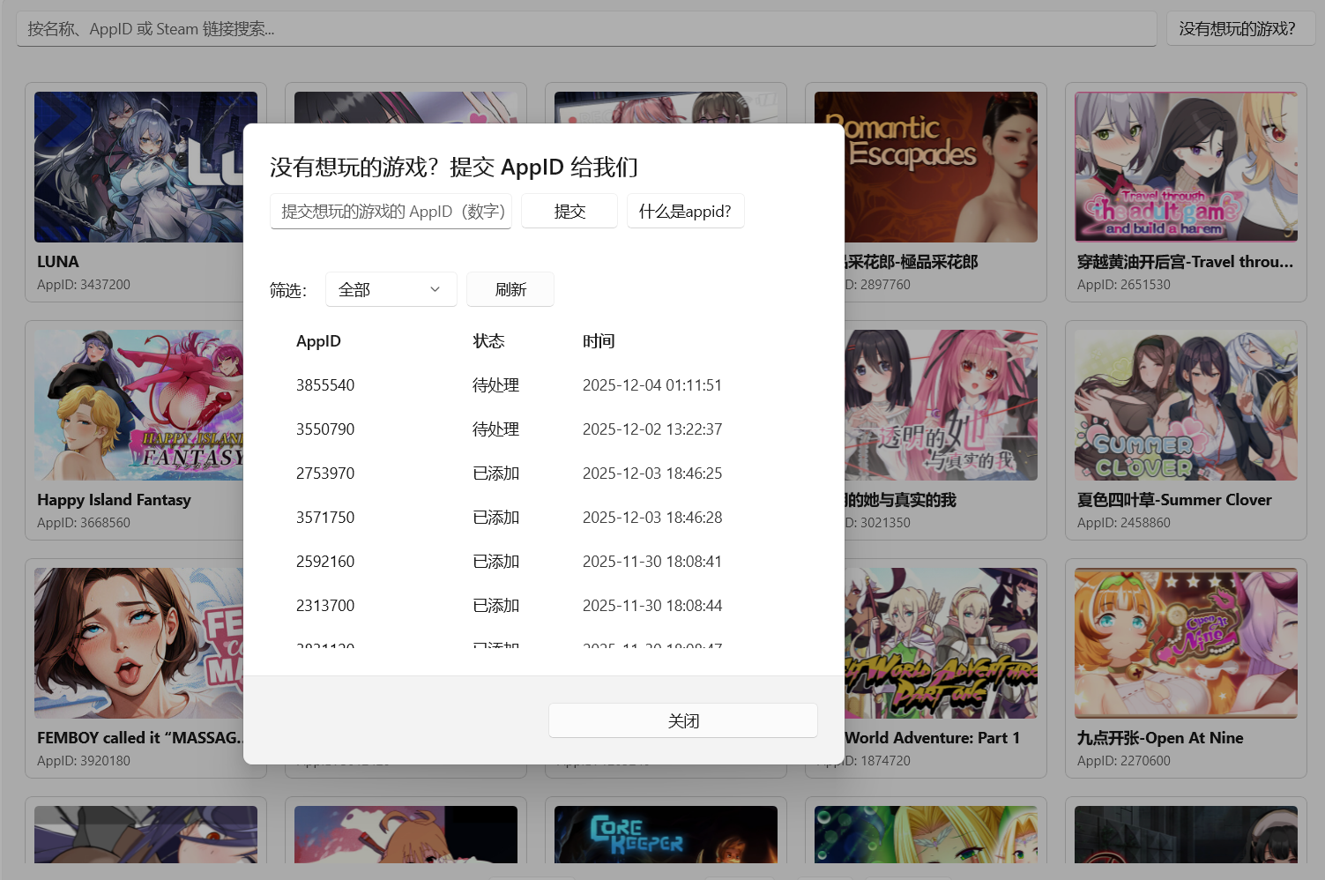Expand the 筛选 filter dropdown showing 全部
The image size is (1325, 880).
(391, 289)
